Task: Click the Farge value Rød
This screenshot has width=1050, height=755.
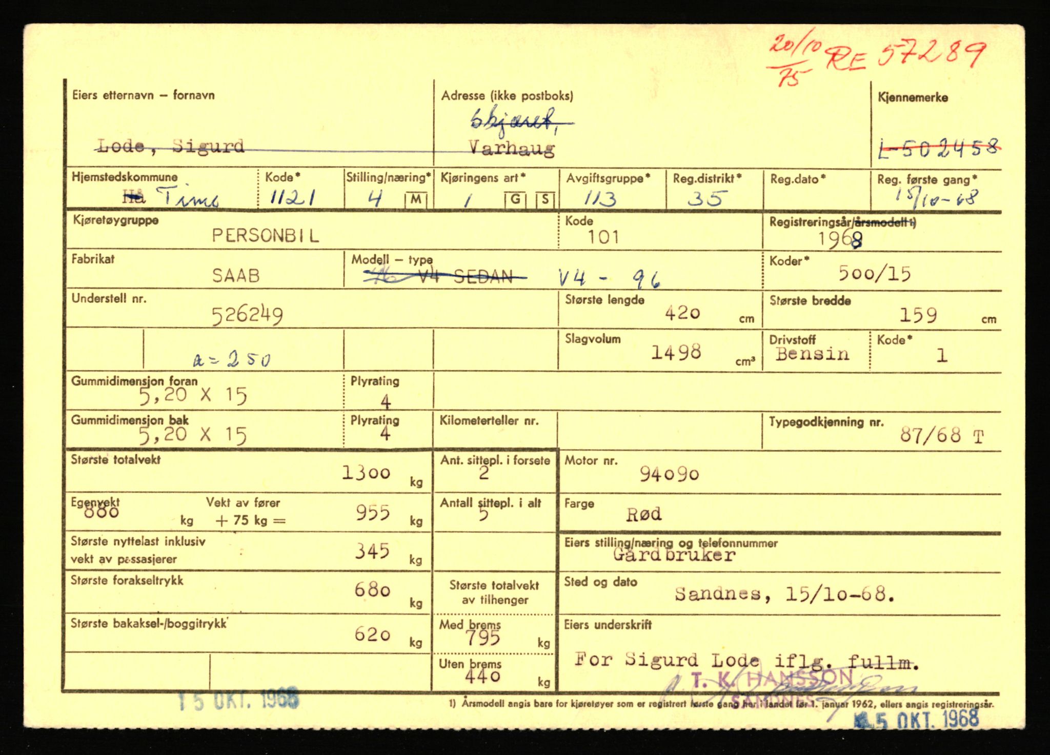Action: pos(644,514)
